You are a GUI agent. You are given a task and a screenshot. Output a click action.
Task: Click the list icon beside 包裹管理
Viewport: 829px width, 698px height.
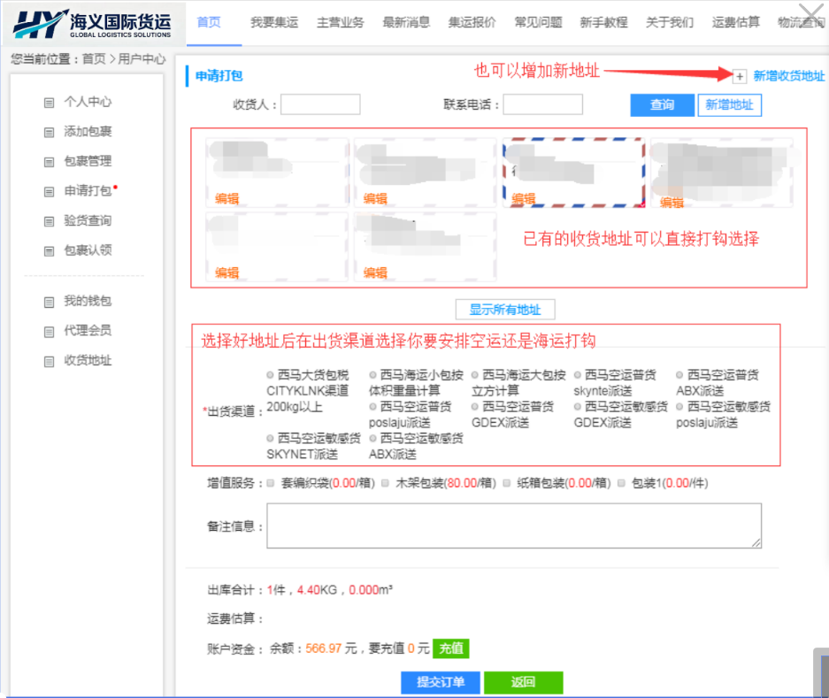pos(50,162)
